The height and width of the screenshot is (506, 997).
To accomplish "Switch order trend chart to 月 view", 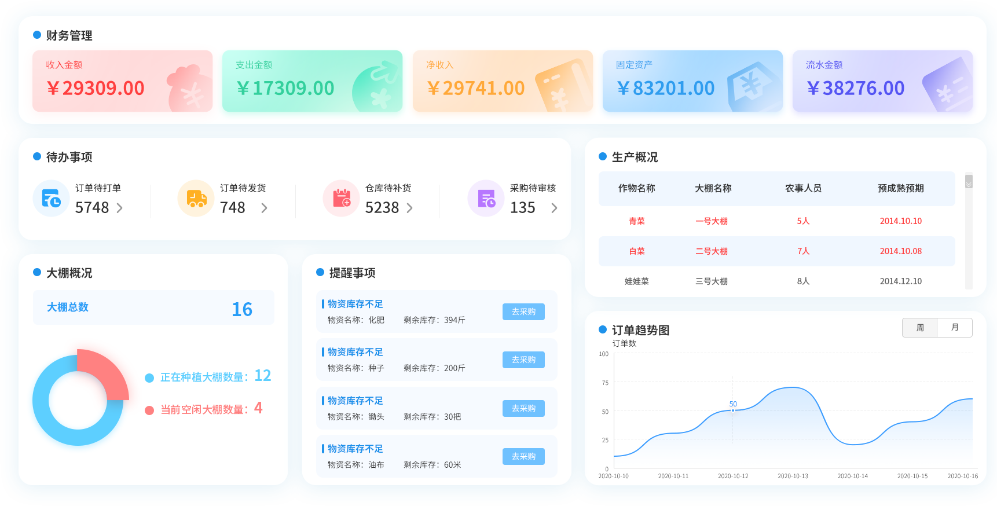I will click(x=955, y=328).
